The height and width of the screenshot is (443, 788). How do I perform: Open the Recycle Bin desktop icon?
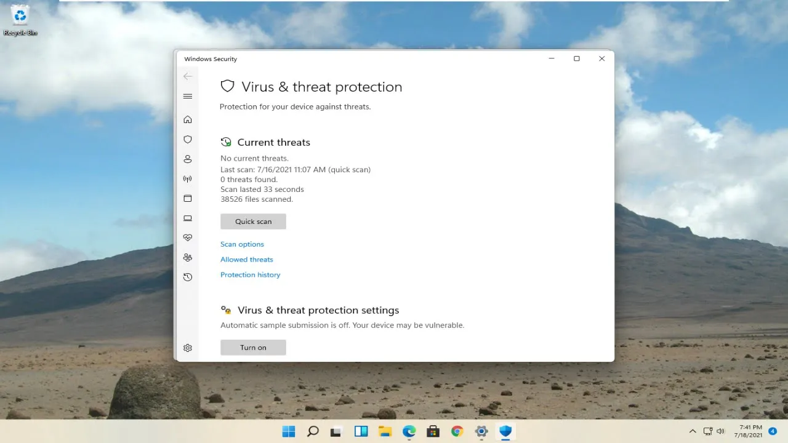click(20, 20)
